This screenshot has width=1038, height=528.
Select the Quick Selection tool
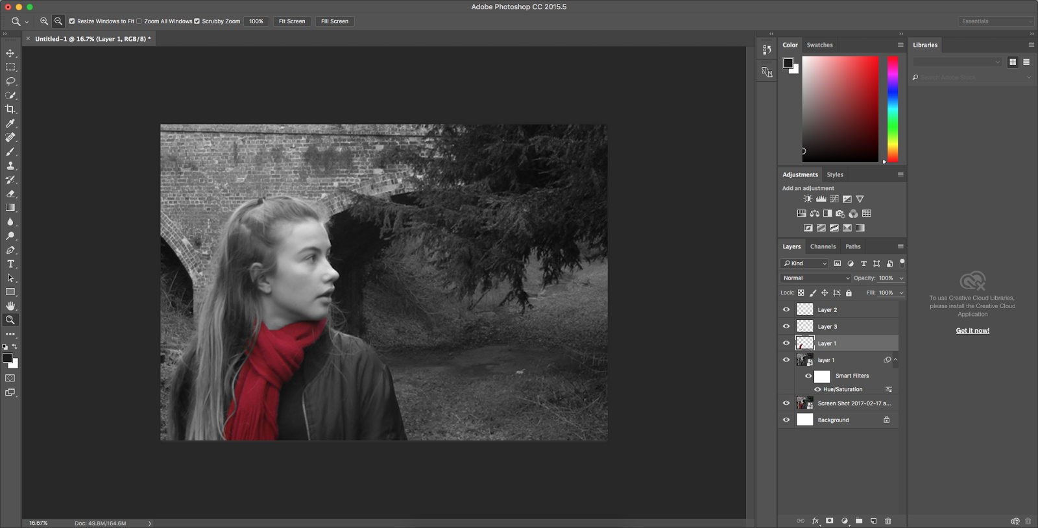(10, 95)
